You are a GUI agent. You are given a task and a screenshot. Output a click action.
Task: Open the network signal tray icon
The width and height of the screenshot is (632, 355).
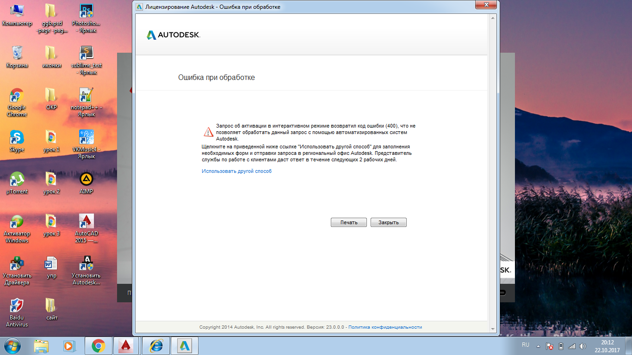click(x=572, y=346)
